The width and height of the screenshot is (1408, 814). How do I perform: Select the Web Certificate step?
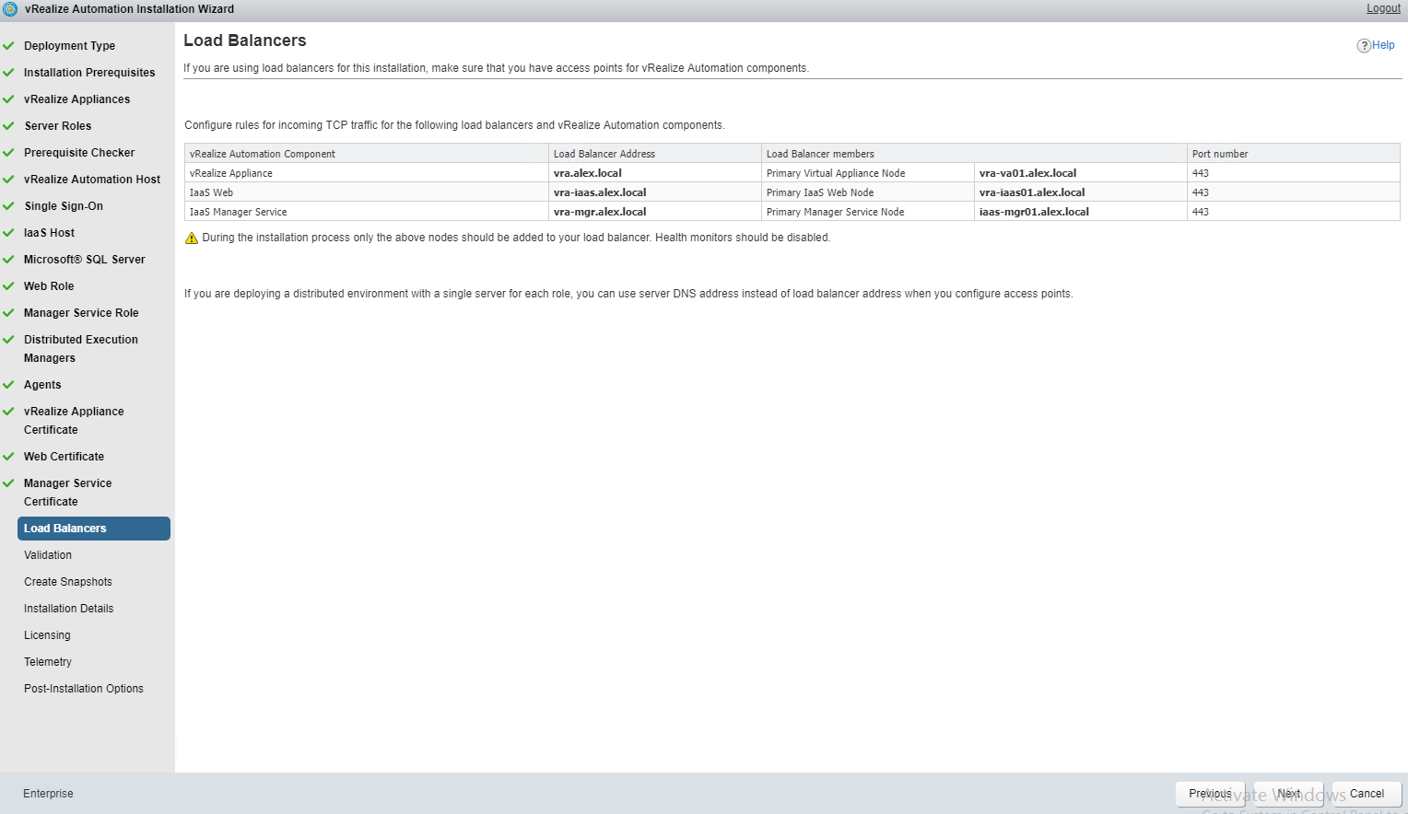pos(64,457)
